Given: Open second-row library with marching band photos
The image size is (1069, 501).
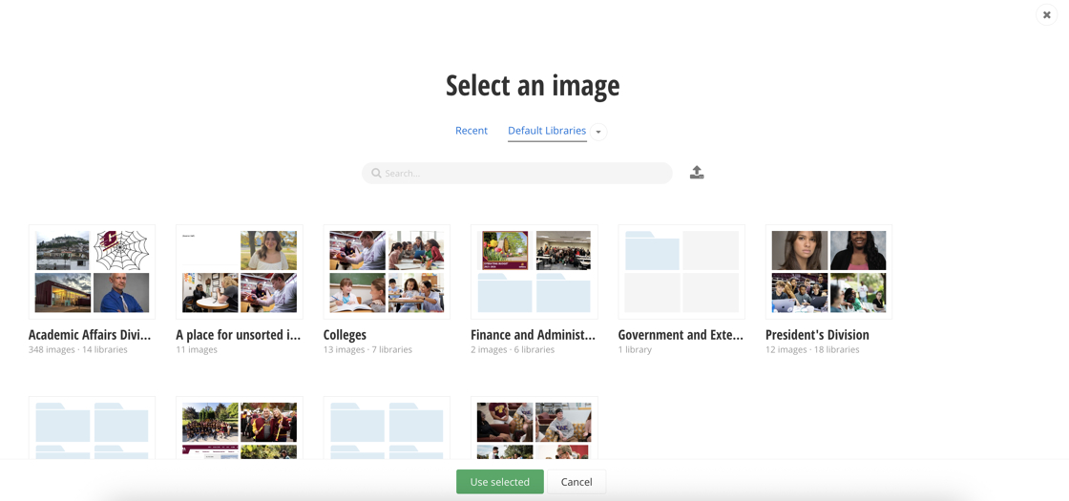Looking at the screenshot, I should [x=240, y=428].
